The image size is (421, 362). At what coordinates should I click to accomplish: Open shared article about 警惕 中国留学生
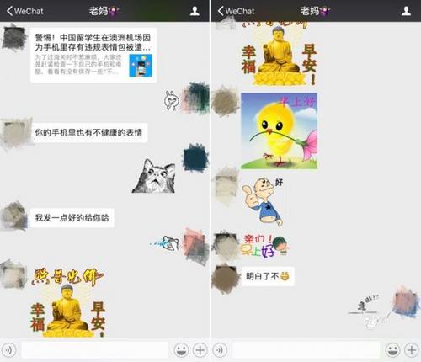click(x=93, y=55)
